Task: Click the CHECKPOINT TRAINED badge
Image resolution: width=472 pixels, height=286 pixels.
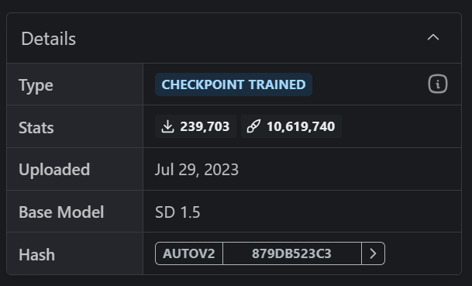Action: 233,84
